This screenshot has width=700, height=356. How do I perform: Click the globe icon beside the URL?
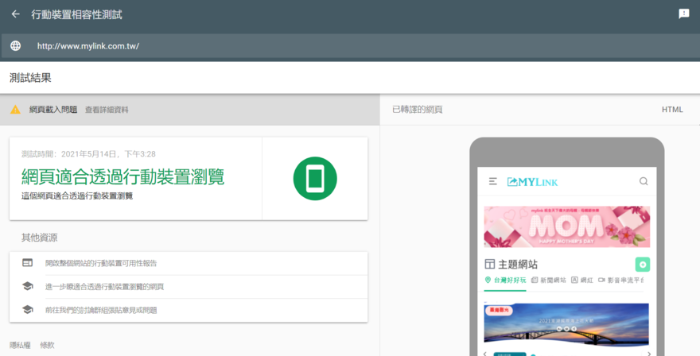coord(15,46)
